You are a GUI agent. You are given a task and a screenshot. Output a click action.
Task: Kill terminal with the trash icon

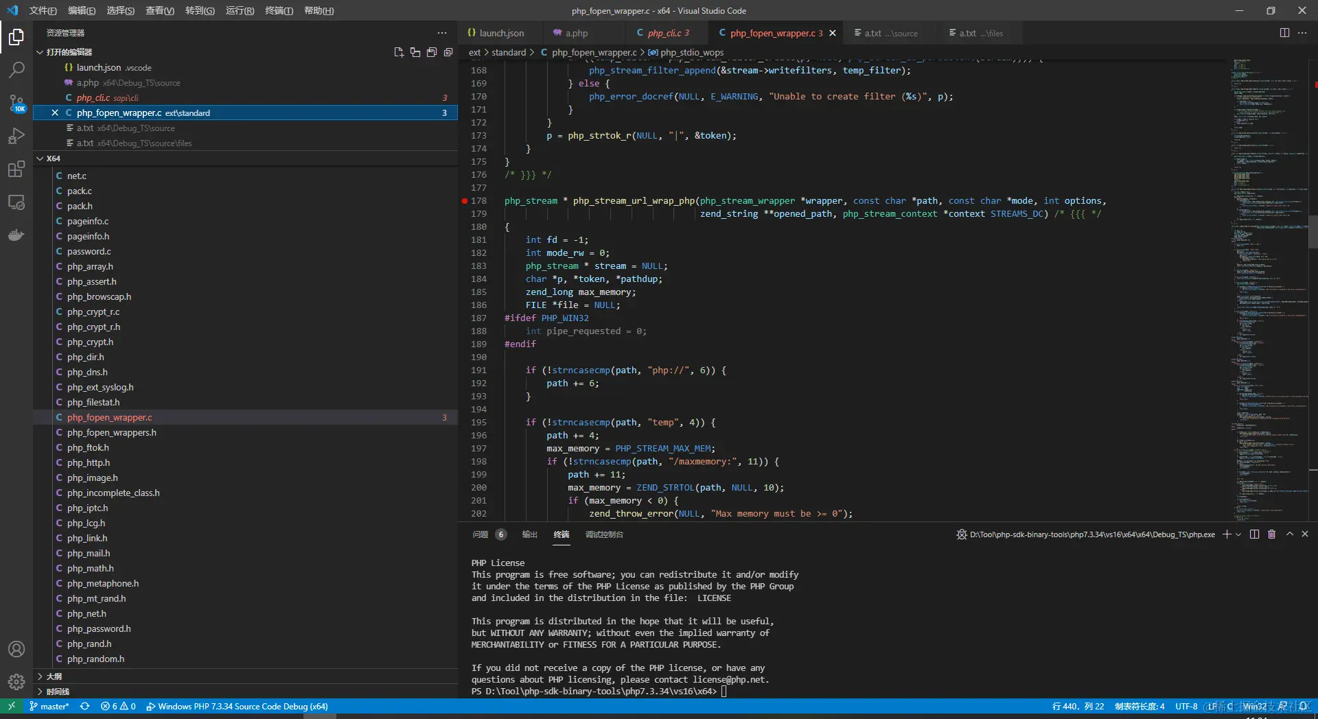coord(1271,534)
